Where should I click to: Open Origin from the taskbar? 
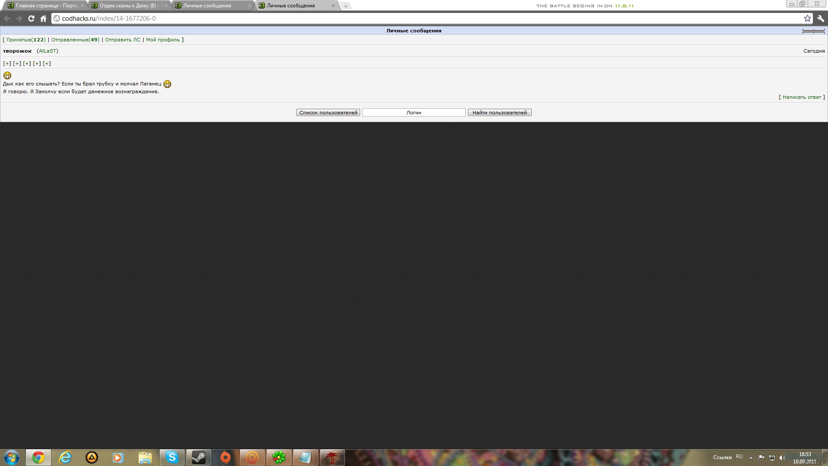click(x=226, y=457)
